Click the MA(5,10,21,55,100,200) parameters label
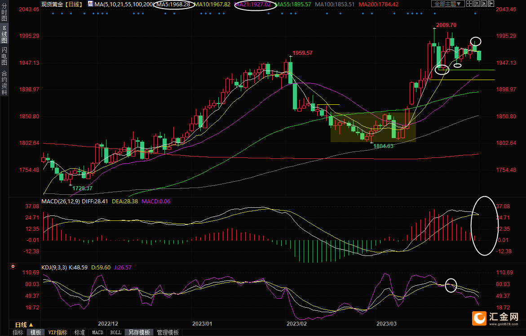The width and height of the screenshot is (526, 336). tap(124, 4)
